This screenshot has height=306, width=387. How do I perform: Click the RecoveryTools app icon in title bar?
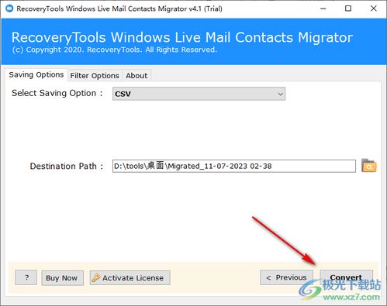point(9,9)
